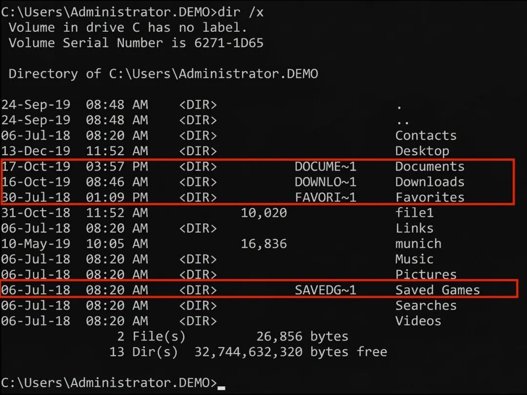Click the double-dot parent directory entry
Viewport: 527px width, 395px height.
403,123
